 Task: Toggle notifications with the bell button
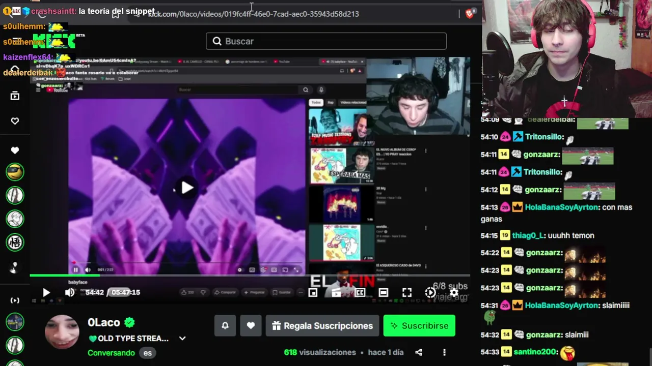(x=225, y=326)
